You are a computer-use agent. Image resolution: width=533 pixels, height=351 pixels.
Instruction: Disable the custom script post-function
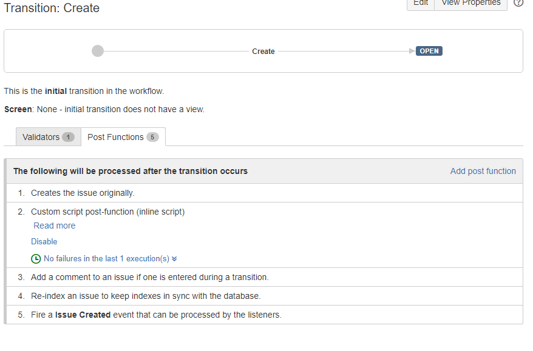click(44, 242)
